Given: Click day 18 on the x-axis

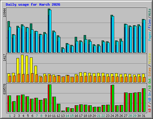Looking at the screenshot, I should point(85,116).
